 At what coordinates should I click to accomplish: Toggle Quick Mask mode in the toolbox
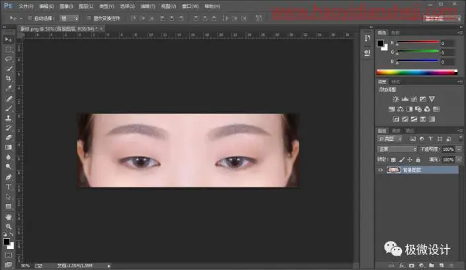tap(9, 255)
